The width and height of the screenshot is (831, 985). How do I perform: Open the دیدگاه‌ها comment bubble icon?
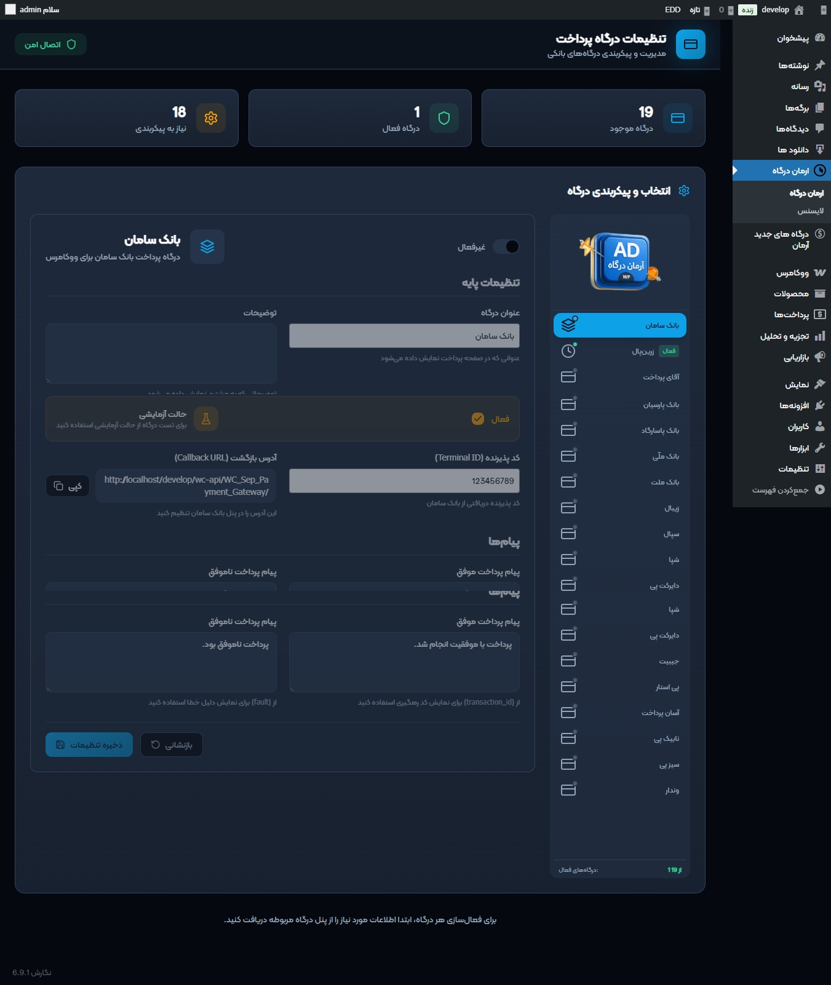tap(819, 129)
